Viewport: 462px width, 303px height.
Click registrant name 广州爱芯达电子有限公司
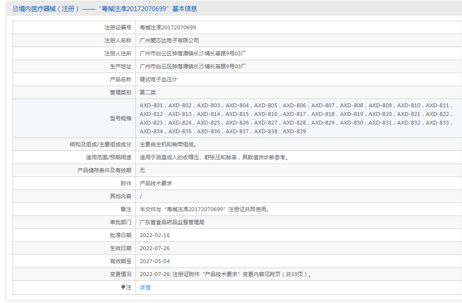click(169, 40)
